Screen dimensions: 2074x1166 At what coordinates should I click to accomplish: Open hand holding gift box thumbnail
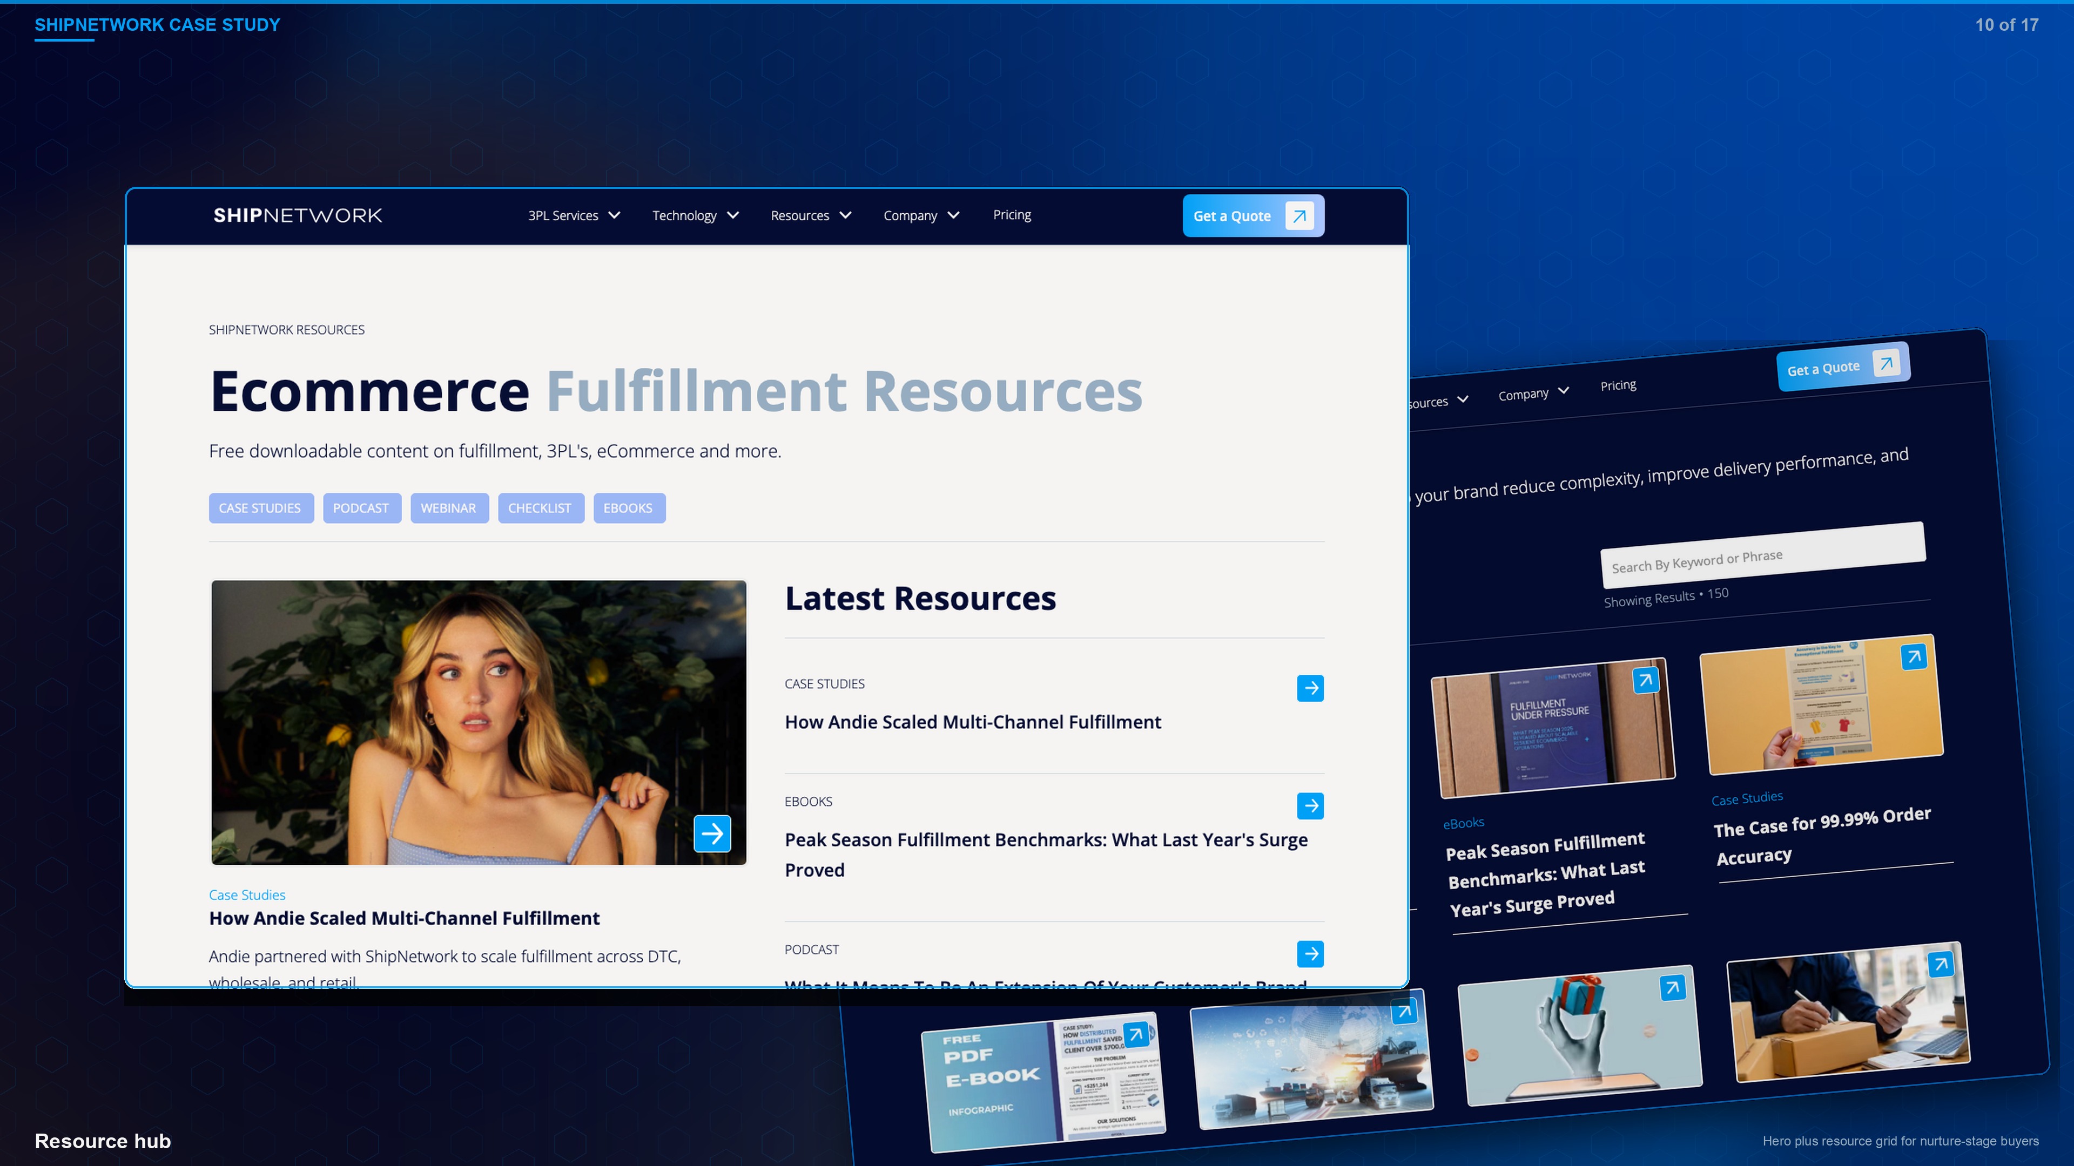(1580, 1036)
